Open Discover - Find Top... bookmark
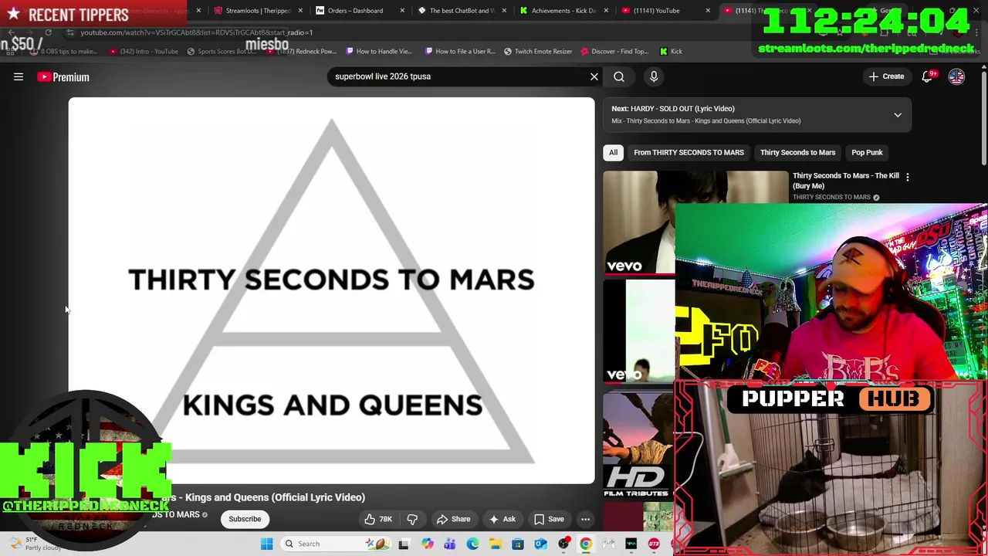Viewport: 988px width, 556px height. click(614, 51)
